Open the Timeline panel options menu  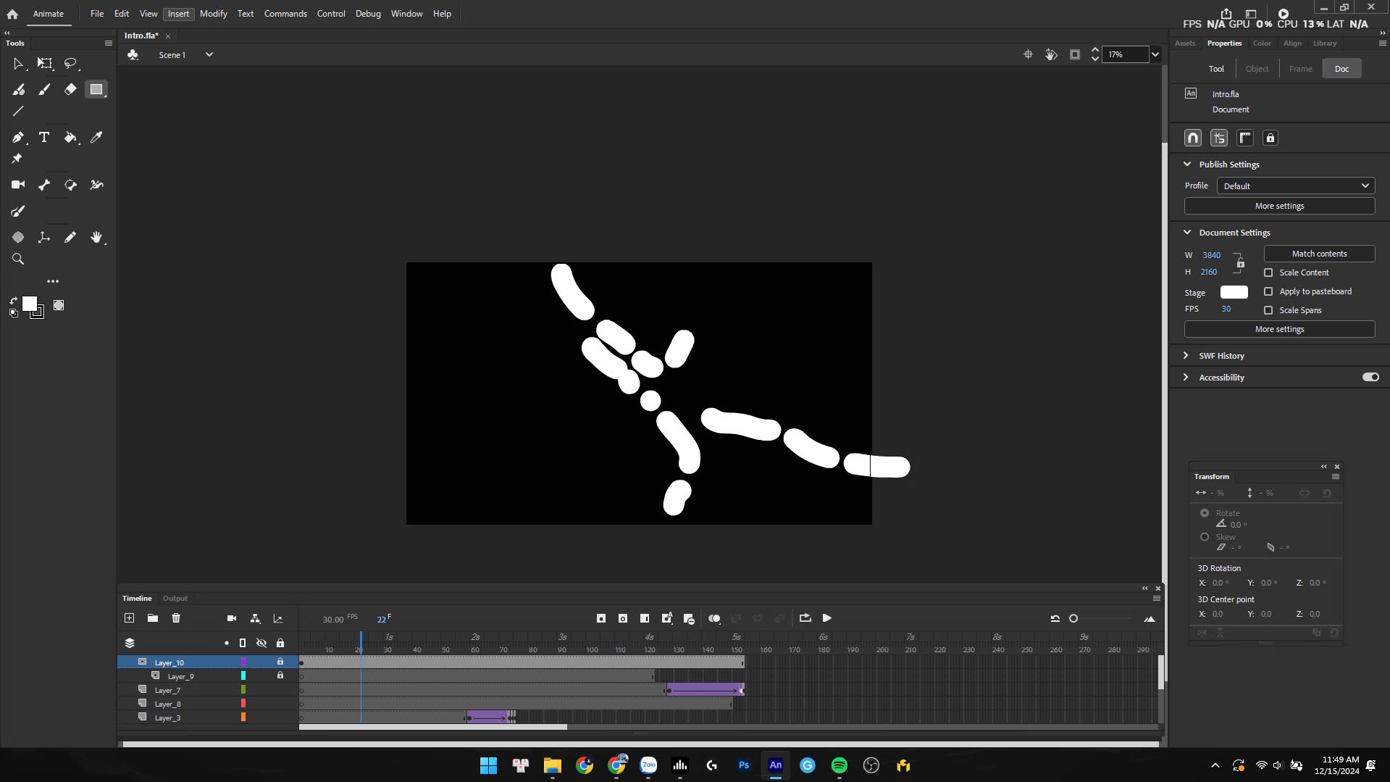point(1157,599)
